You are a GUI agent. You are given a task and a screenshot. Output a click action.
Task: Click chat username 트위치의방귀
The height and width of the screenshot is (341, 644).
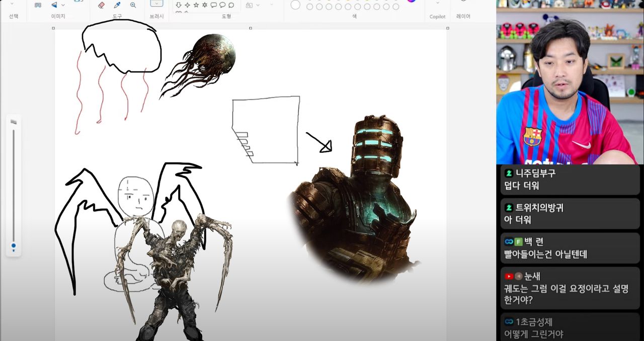click(x=541, y=207)
